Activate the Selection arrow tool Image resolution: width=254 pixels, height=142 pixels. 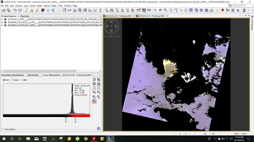click(x=155, y=10)
